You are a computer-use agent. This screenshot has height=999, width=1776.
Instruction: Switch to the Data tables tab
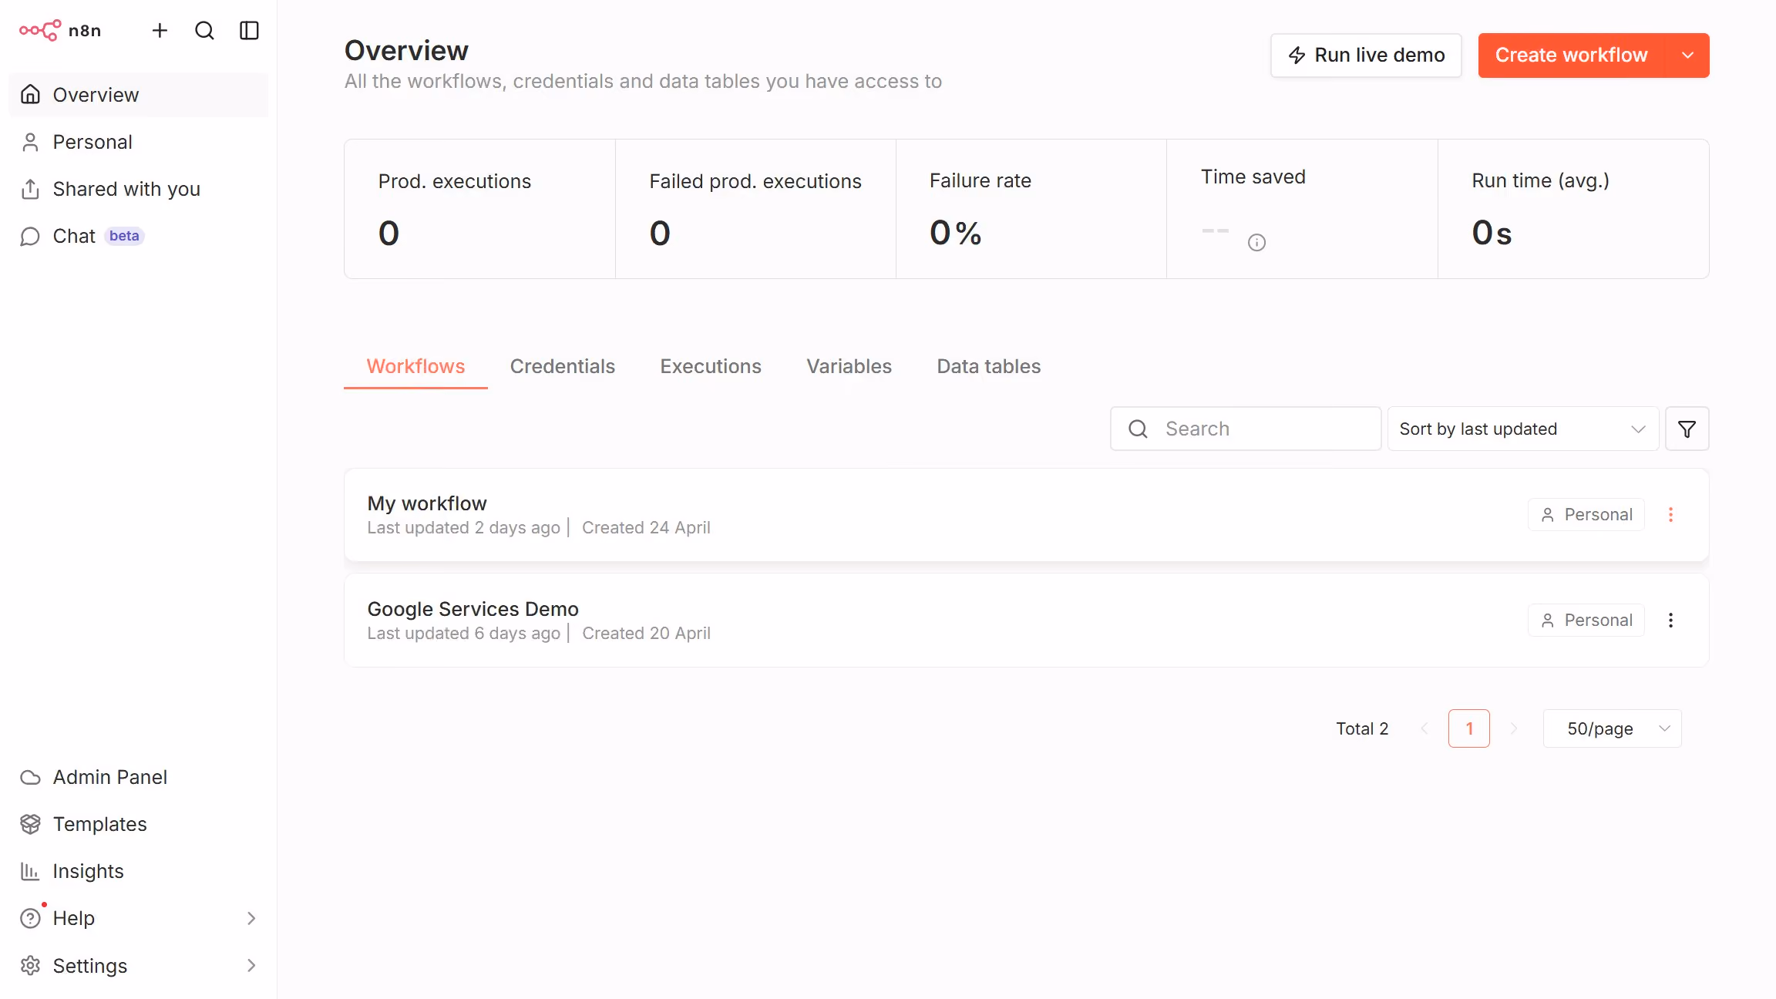tap(989, 366)
